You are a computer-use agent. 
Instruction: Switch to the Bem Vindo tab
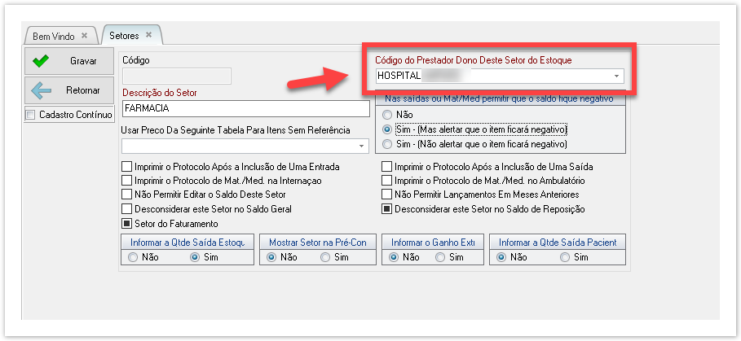(53, 37)
